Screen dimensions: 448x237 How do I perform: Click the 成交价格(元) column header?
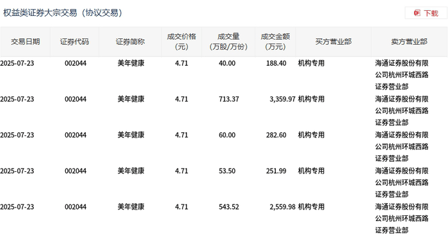182,42
